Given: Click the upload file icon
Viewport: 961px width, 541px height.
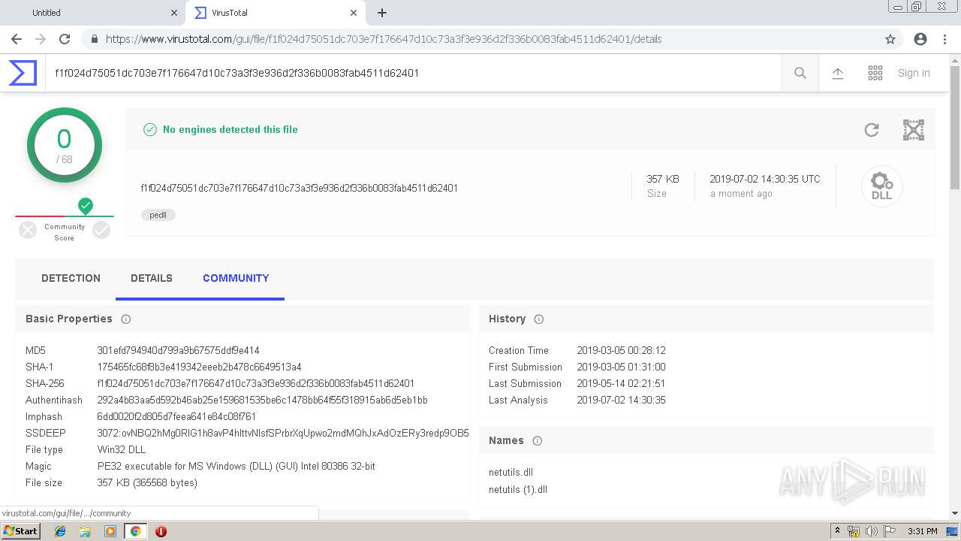Looking at the screenshot, I should (838, 73).
